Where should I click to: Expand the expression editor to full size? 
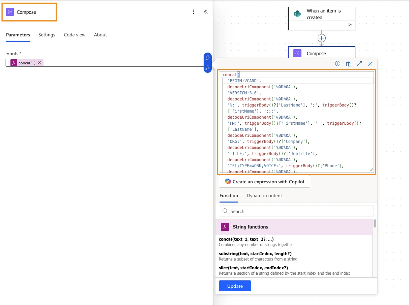click(x=359, y=64)
